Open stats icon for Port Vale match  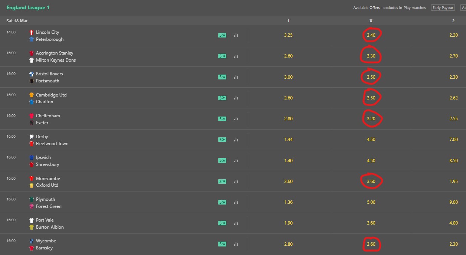click(236, 223)
